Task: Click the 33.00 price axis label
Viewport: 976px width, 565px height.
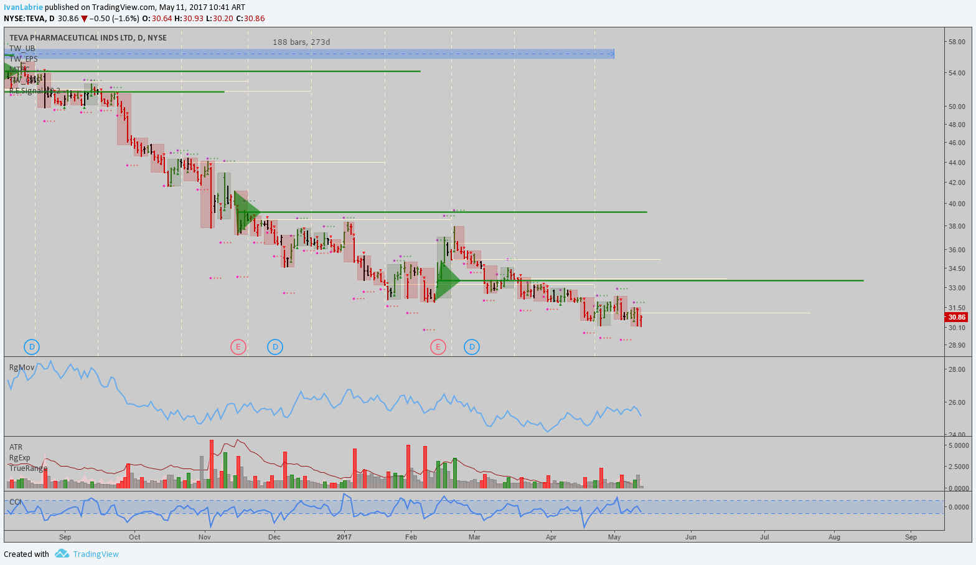Action: pos(957,288)
